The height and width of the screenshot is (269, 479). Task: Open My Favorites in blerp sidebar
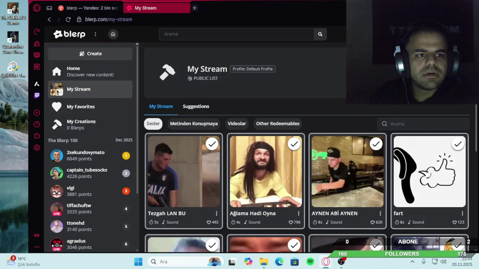pos(90,107)
